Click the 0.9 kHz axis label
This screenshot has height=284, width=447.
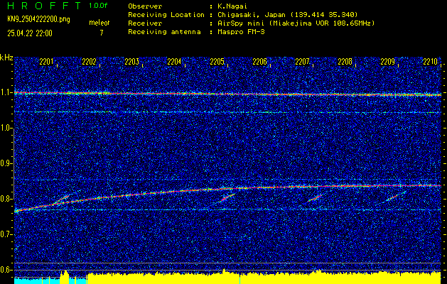(6, 163)
